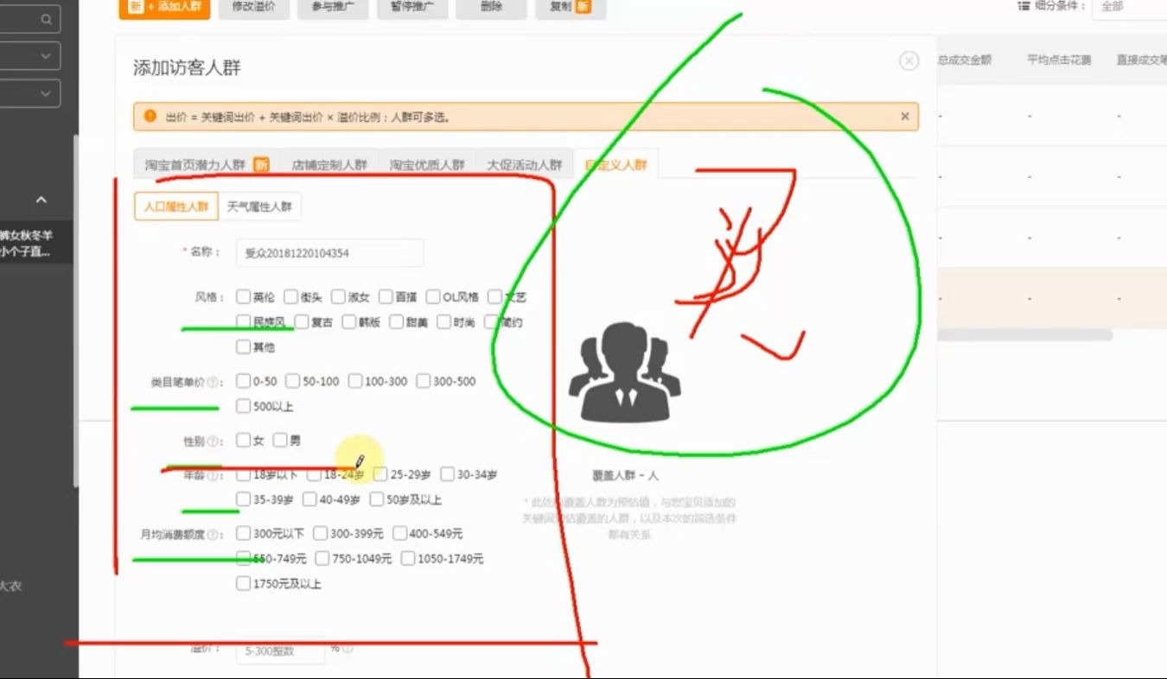This screenshot has height=679, width=1167.
Task: Click the horizontal scrollbar under the table
Action: tap(1024, 335)
